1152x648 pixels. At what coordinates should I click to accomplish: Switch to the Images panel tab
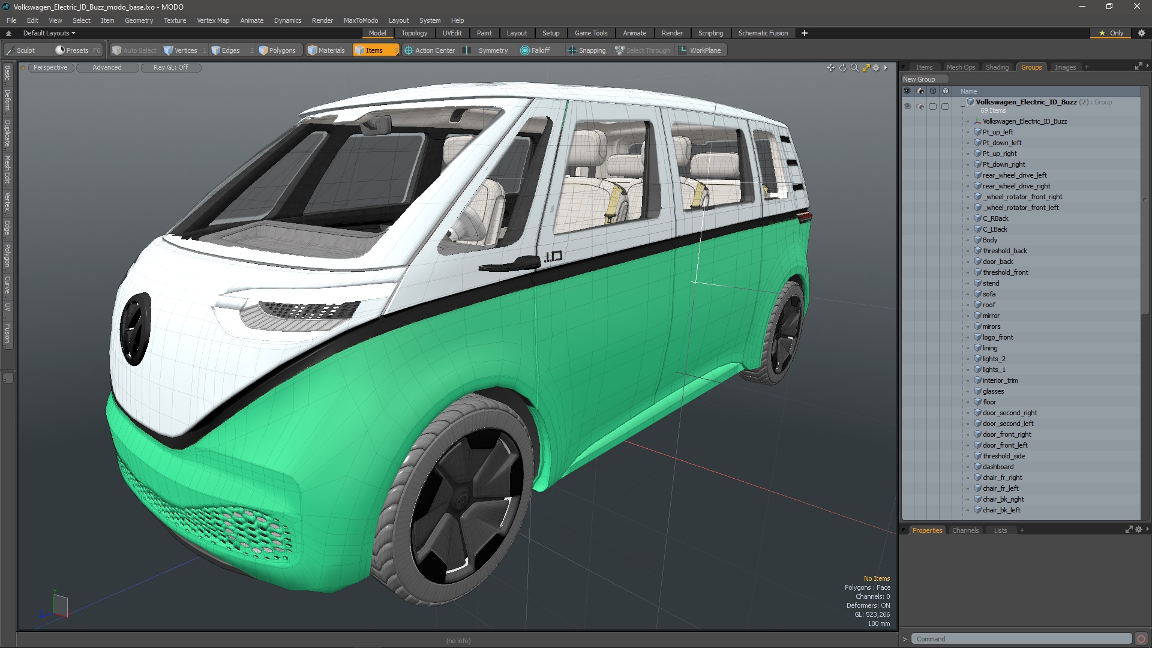pos(1065,67)
